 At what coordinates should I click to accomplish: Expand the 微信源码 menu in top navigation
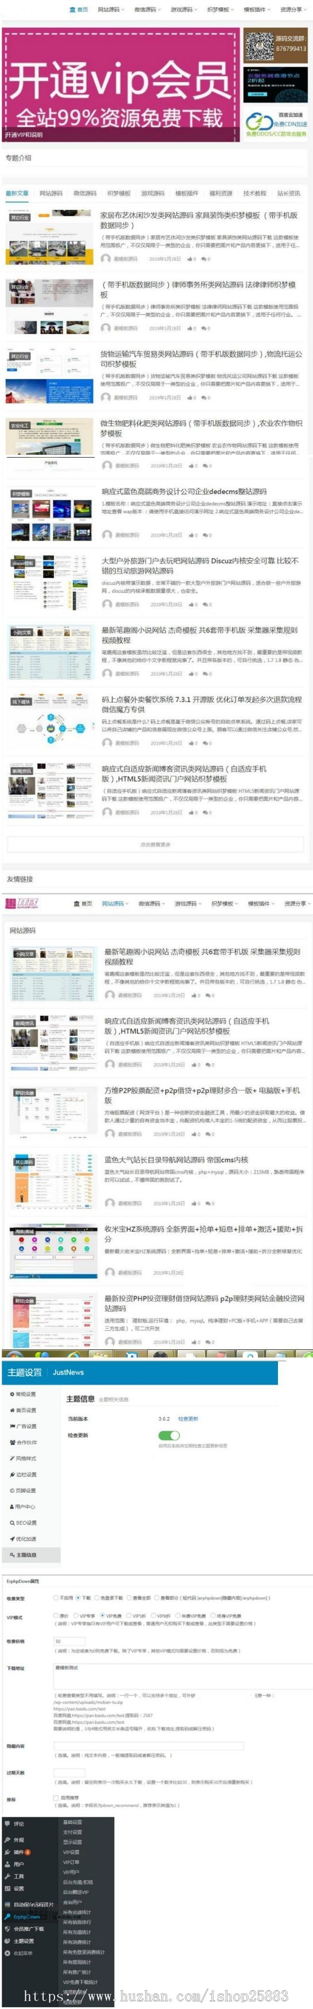tap(147, 9)
